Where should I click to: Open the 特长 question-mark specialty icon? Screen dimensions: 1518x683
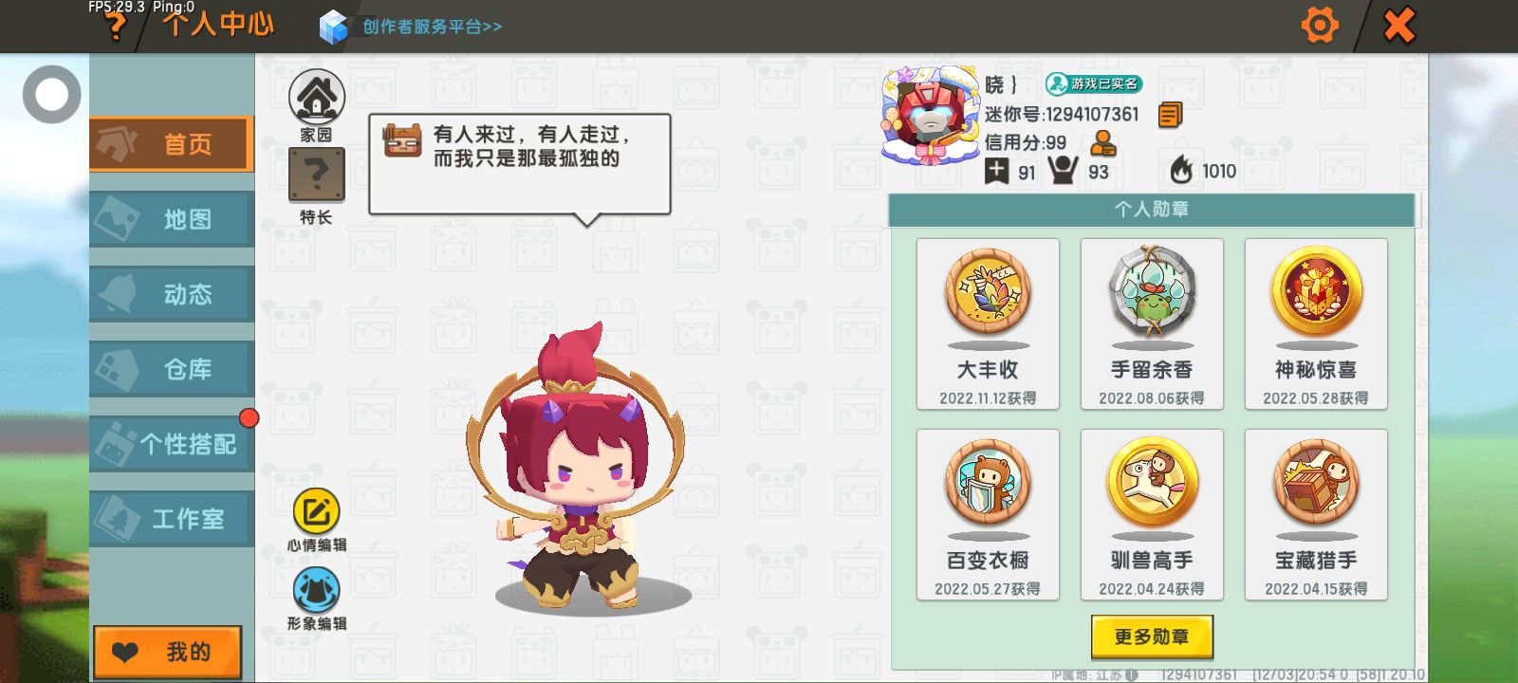click(x=317, y=175)
